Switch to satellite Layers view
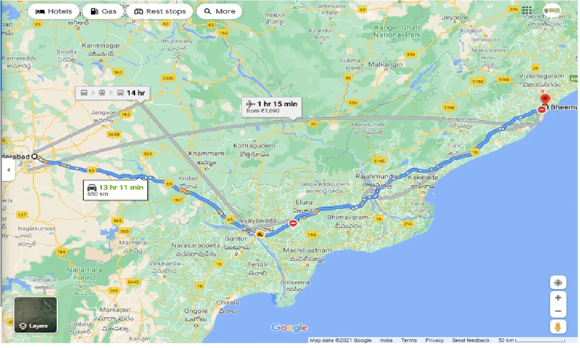 tap(35, 315)
